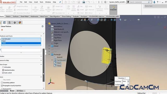The width and height of the screenshot is (167, 94).
Task: Open the Linear Pattern ribbon tool
Action: (x=74, y=8)
